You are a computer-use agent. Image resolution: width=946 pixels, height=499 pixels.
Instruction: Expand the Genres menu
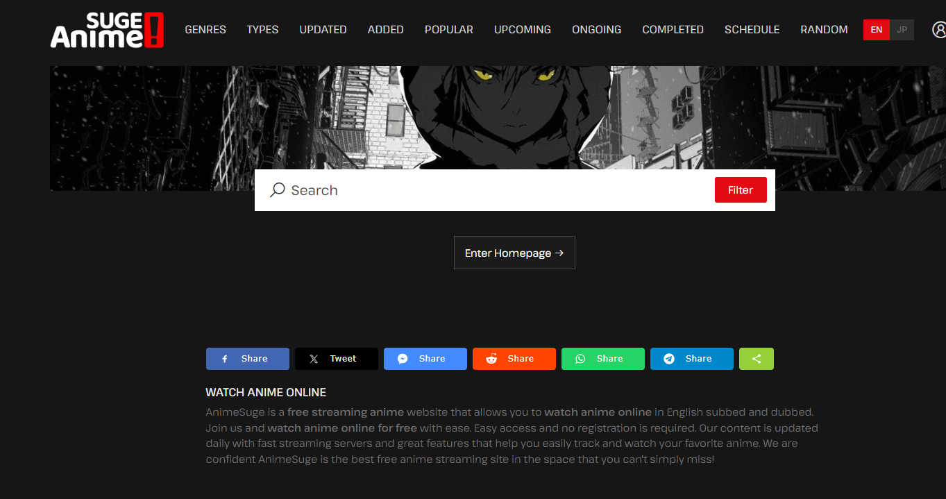205,30
